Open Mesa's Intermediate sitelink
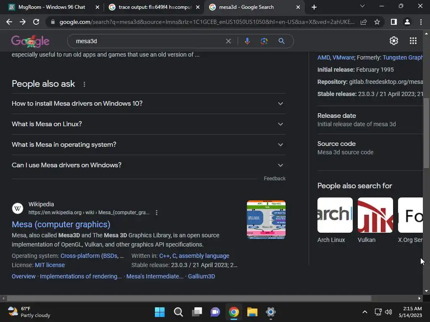430x322 pixels. click(155, 277)
